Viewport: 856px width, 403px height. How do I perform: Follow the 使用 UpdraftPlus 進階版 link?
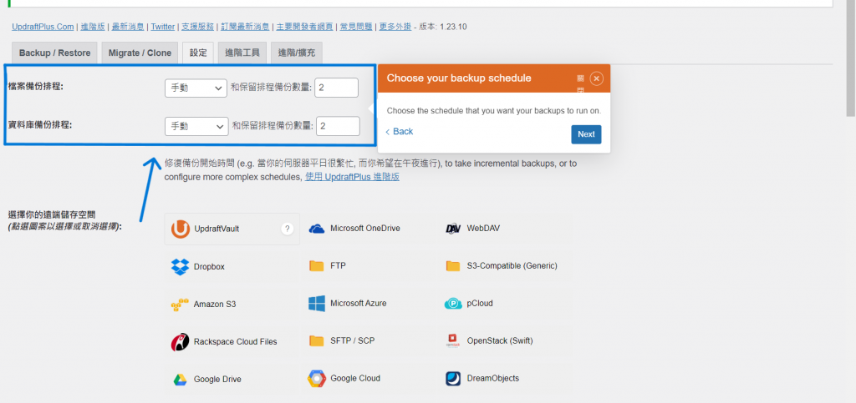tap(352, 177)
